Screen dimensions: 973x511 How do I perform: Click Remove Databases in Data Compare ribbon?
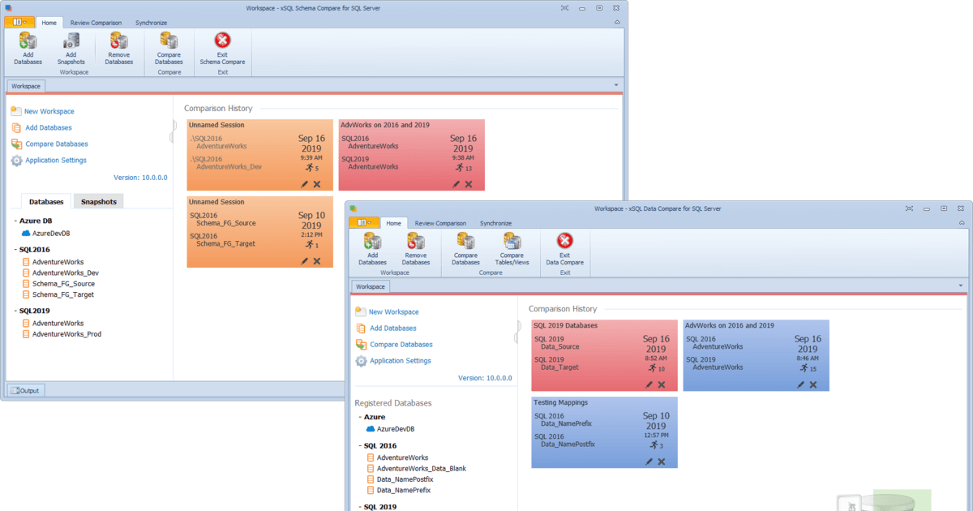416,249
